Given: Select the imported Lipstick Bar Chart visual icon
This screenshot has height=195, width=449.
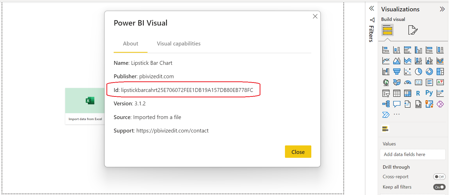Looking at the screenshot, I should click(x=385, y=129).
